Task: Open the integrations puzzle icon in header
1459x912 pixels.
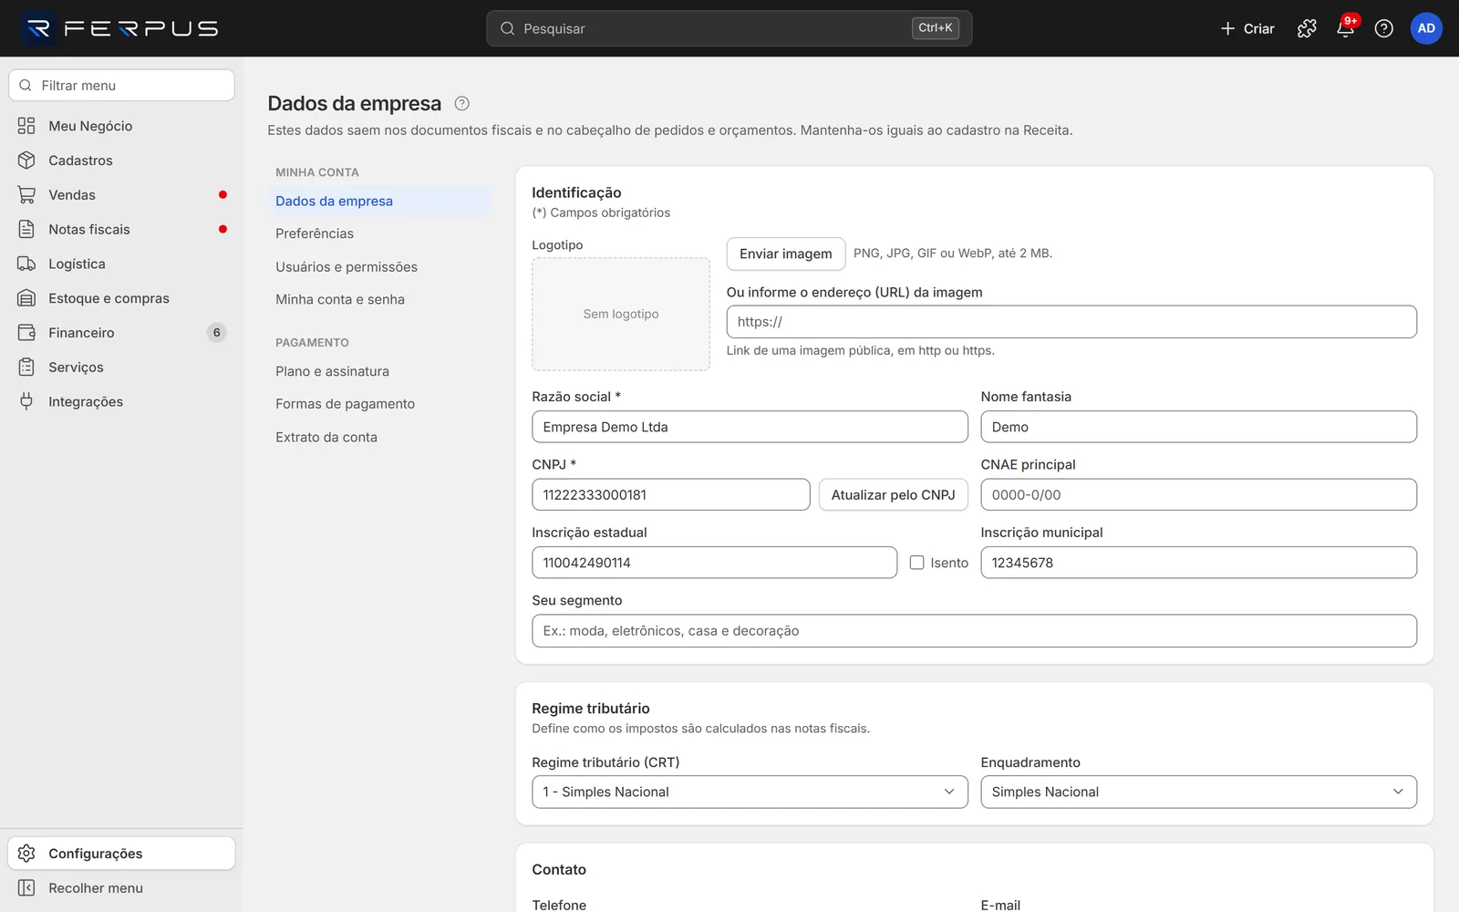Action: 1307,28
